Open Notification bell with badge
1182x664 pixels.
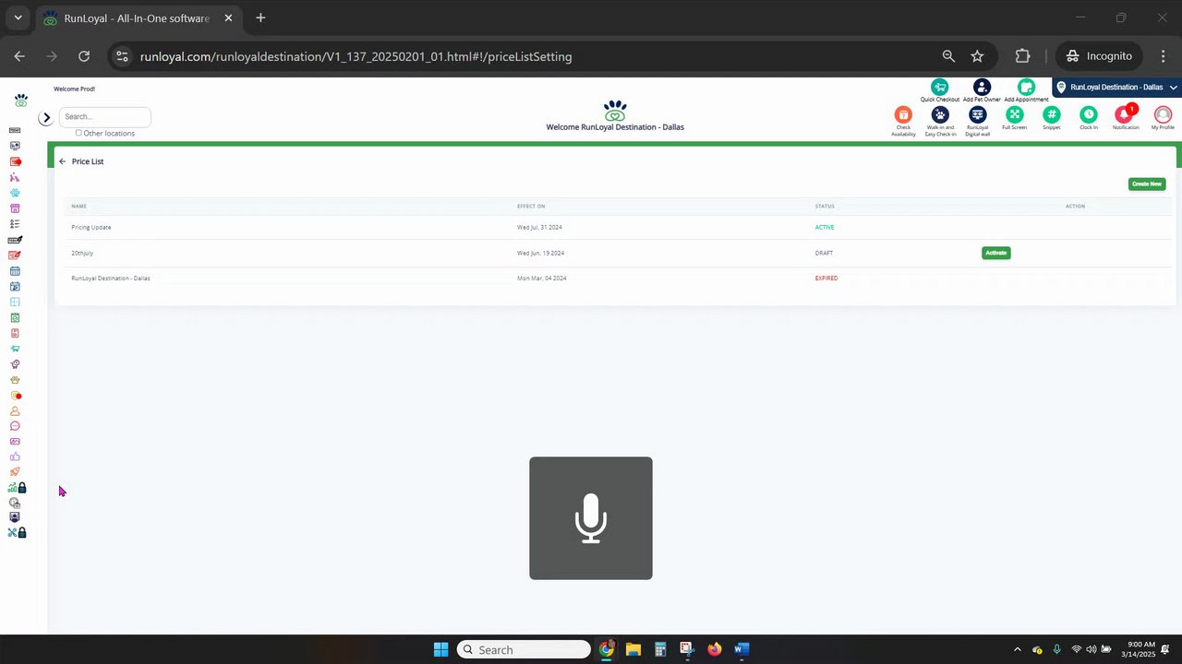(1125, 114)
